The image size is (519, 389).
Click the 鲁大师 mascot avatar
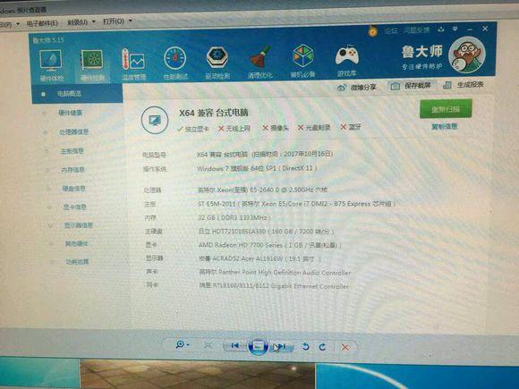(x=467, y=55)
